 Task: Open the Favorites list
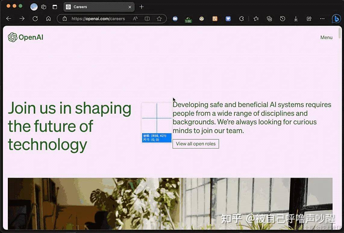click(256, 19)
